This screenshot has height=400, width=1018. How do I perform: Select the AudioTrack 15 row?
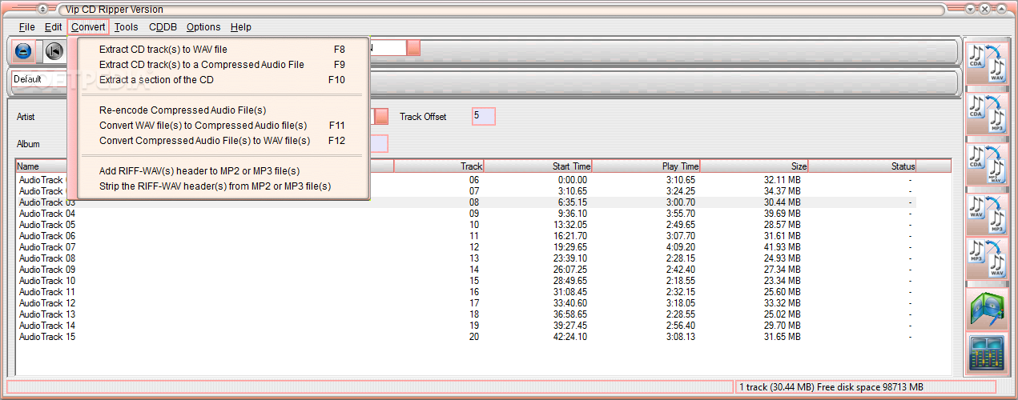pos(466,337)
